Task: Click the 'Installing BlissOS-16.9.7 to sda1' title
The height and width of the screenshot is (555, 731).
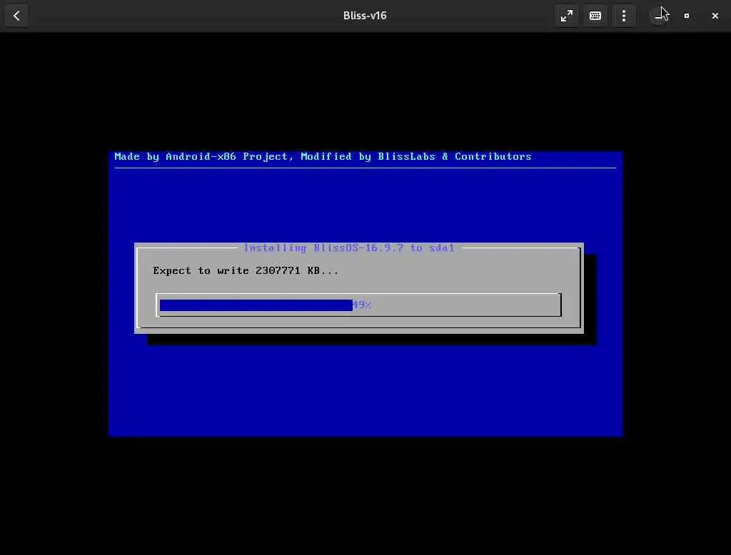Action: [x=348, y=248]
